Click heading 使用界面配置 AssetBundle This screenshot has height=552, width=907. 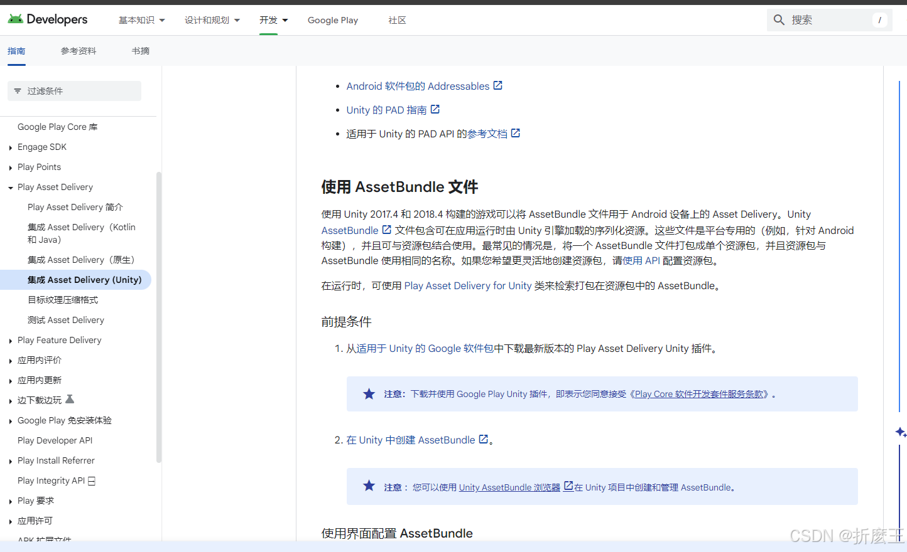(x=397, y=533)
